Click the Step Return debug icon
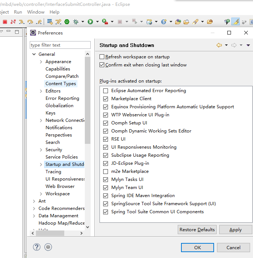The width and height of the screenshot is (253, 258). click(39, 22)
